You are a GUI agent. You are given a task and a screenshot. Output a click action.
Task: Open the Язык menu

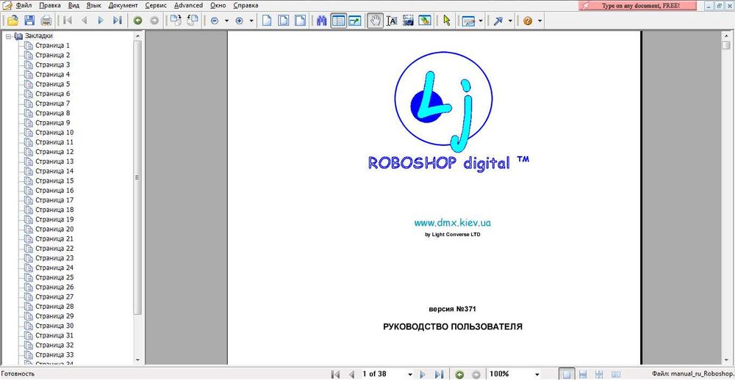[x=94, y=6]
